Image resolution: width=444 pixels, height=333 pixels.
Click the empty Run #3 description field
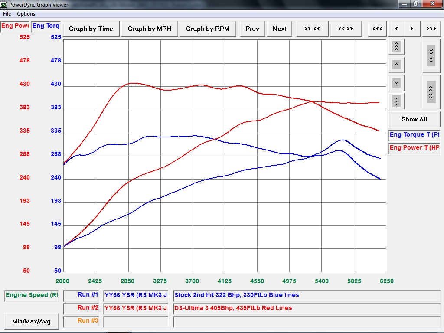point(307,322)
